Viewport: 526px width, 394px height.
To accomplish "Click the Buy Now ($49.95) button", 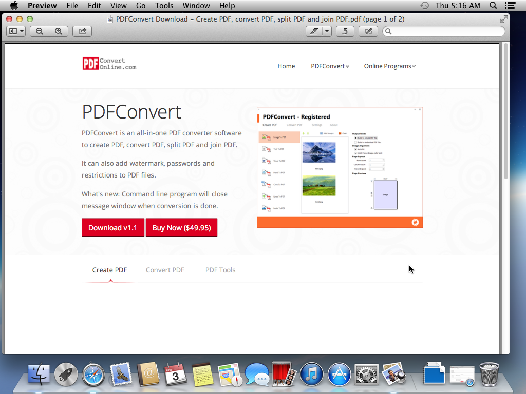I will point(181,227).
